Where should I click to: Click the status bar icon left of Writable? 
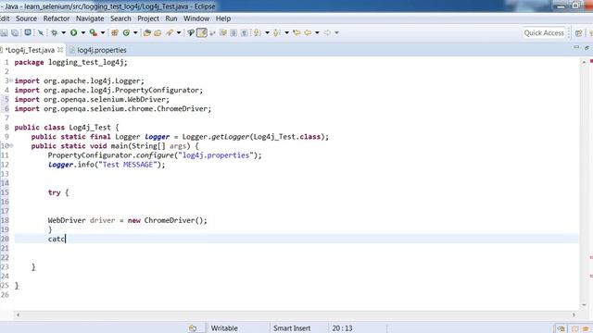point(193,328)
